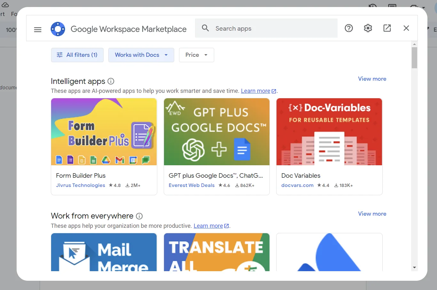
Task: Open Translate All app thumbnail
Action: (217, 252)
